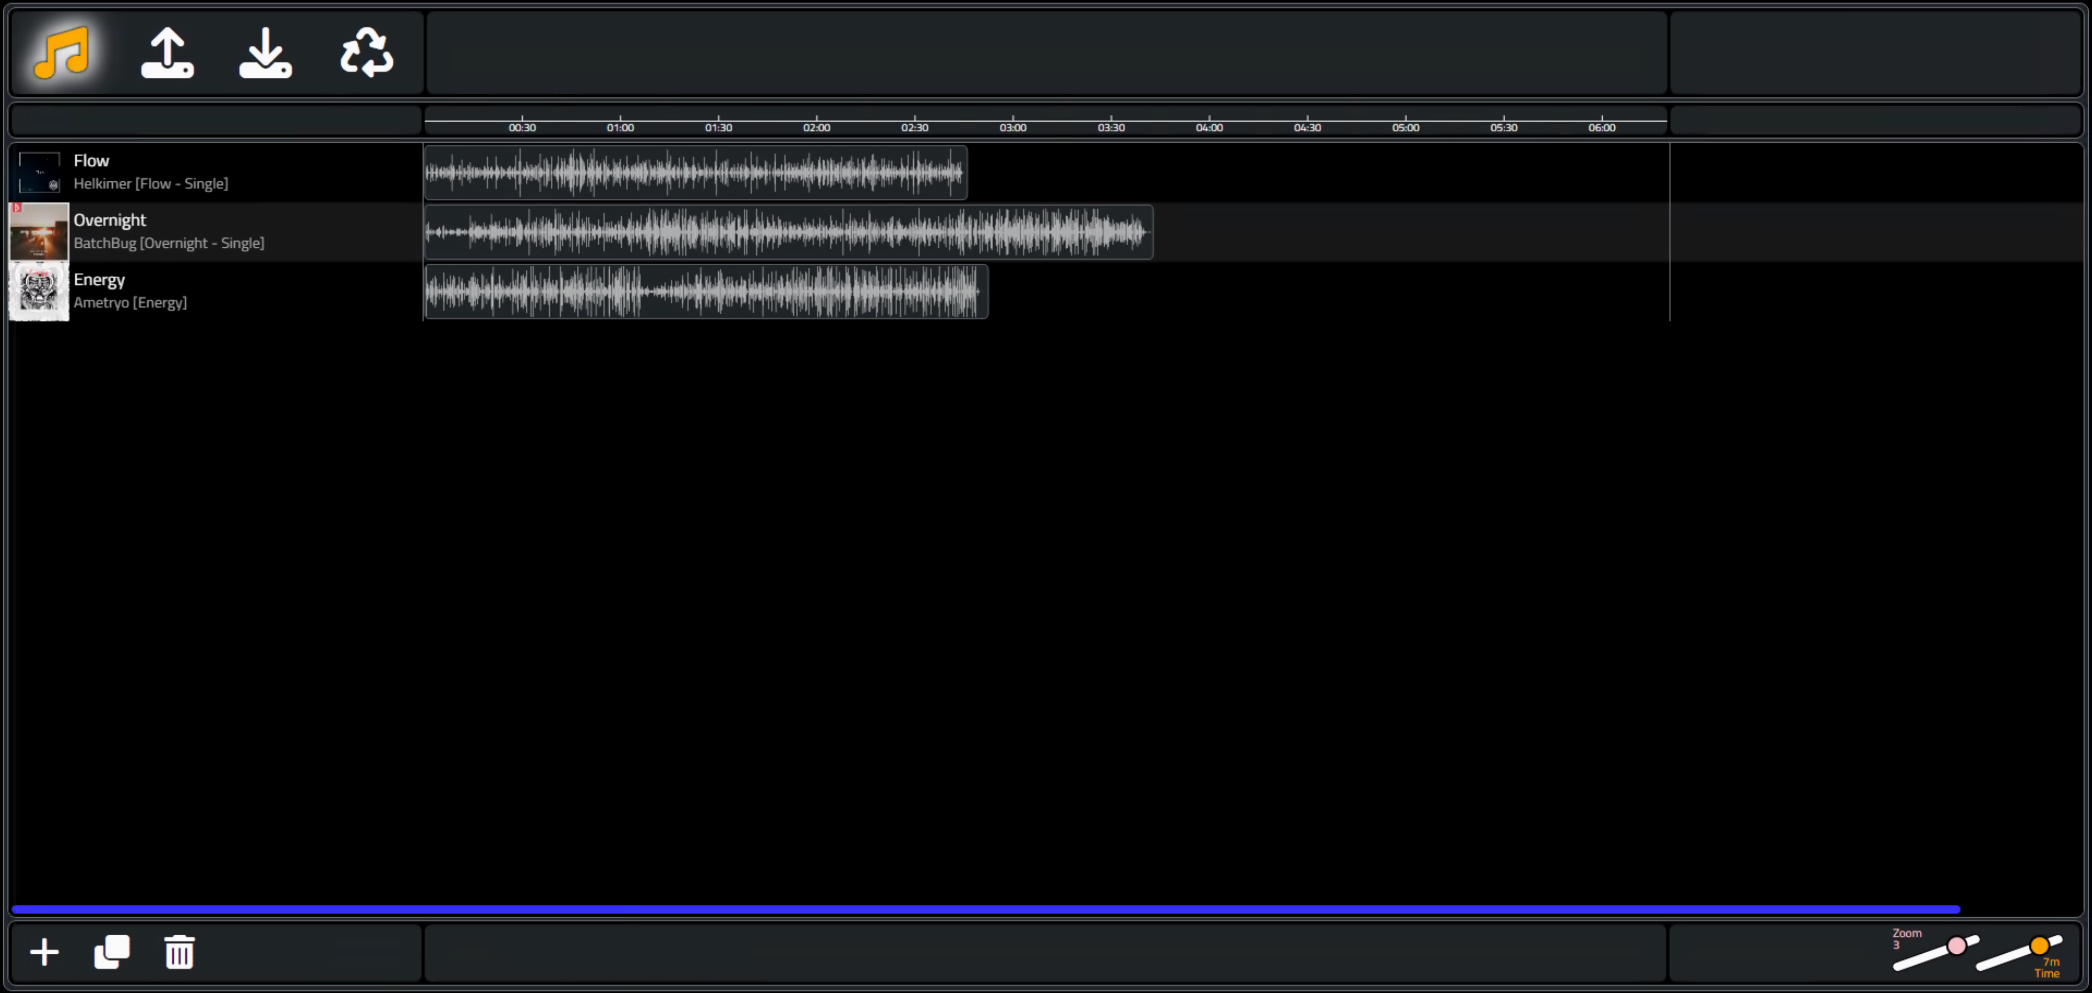
Task: Click the trash delete icon
Action: pyautogui.click(x=179, y=952)
